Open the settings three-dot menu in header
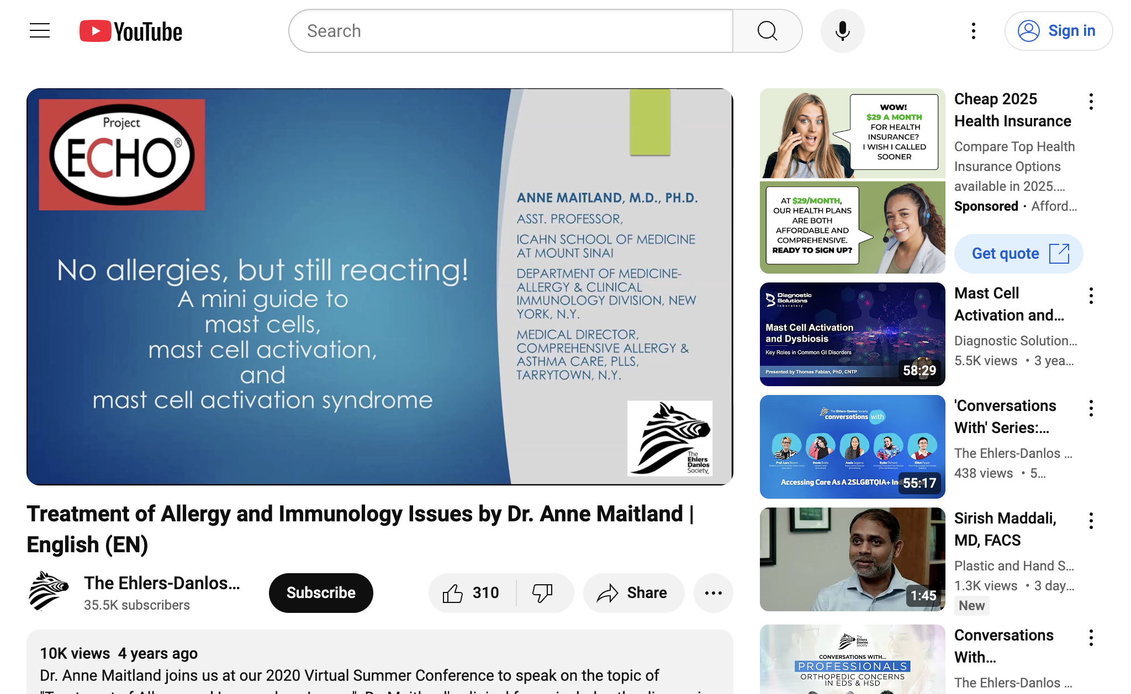Screen dimensions: 1131x694 tap(974, 31)
